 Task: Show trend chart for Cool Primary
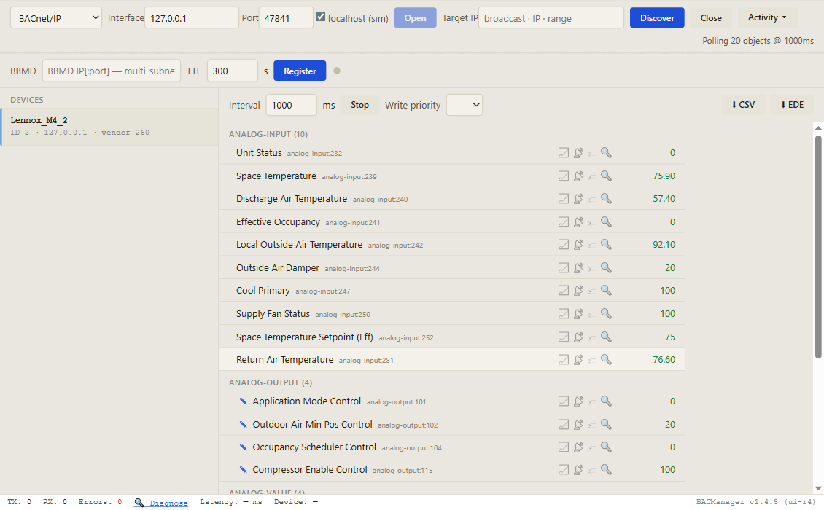564,291
